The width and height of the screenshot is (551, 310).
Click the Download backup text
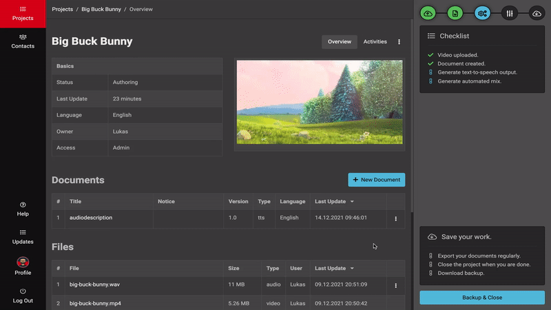[461, 273]
